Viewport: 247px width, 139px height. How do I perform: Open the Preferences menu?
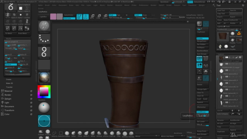[x=143, y=5]
